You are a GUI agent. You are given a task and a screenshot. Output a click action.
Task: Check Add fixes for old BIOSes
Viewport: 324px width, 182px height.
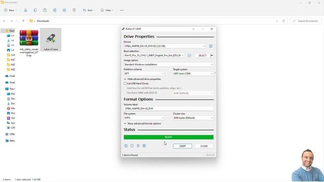(125, 88)
